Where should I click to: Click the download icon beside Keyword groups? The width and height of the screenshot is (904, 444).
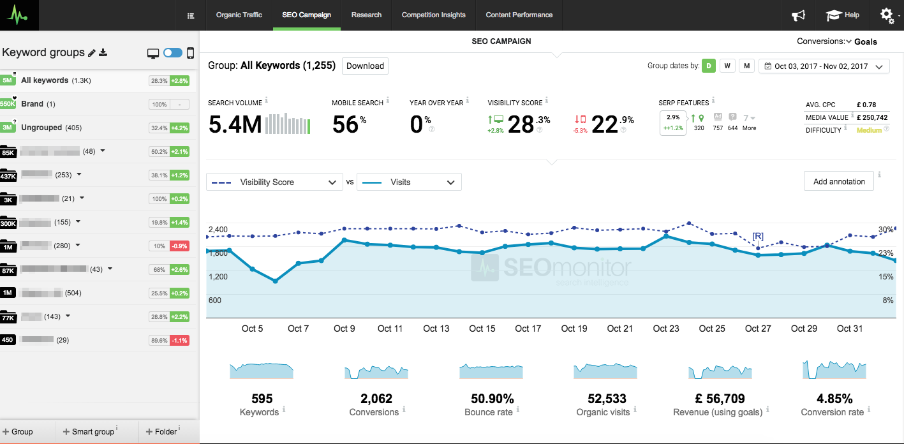(103, 53)
